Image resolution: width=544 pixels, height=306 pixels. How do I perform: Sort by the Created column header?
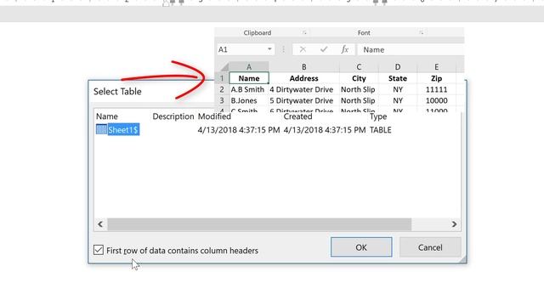(297, 116)
